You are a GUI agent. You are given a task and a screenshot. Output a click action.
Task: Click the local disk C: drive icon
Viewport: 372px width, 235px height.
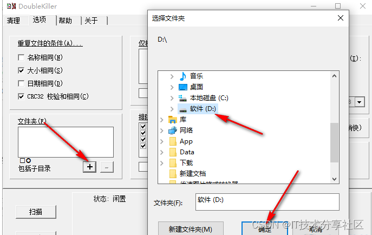click(182, 98)
